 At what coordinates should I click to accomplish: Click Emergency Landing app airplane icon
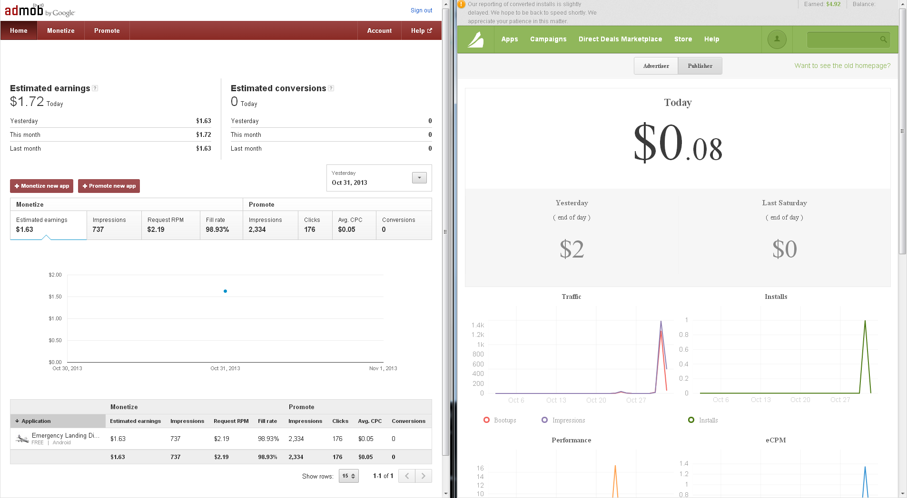coord(22,439)
